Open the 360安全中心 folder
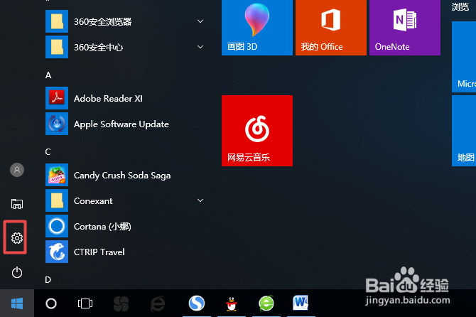The width and height of the screenshot is (476, 317). [x=126, y=47]
